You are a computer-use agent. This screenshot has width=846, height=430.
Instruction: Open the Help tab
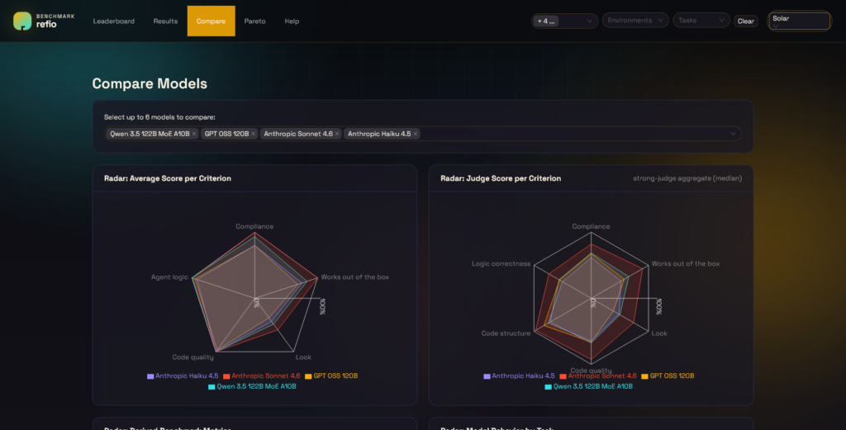(x=292, y=21)
